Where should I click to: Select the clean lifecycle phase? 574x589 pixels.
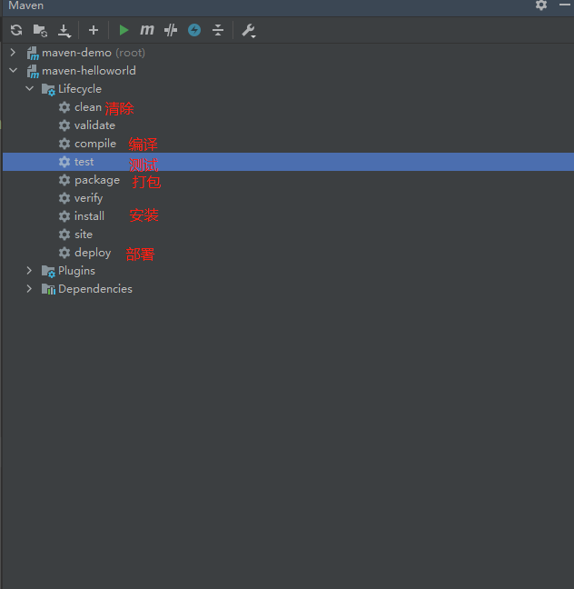[x=88, y=107]
